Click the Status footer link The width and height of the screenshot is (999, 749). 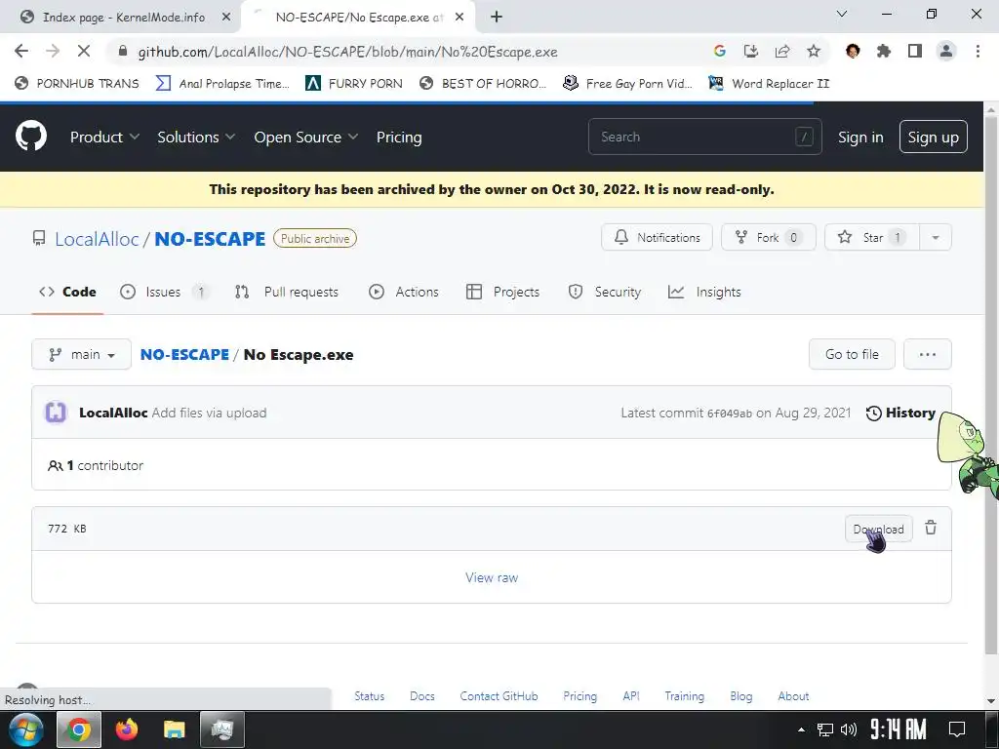[x=370, y=696]
